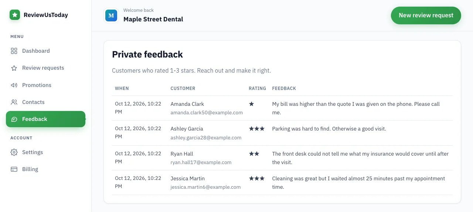Image resolution: width=473 pixels, height=212 pixels.
Task: Click Ashley Garcia's three-star rating
Action: click(x=257, y=129)
